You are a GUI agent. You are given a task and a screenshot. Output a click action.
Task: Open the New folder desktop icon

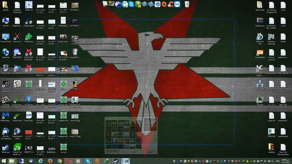(260, 6)
